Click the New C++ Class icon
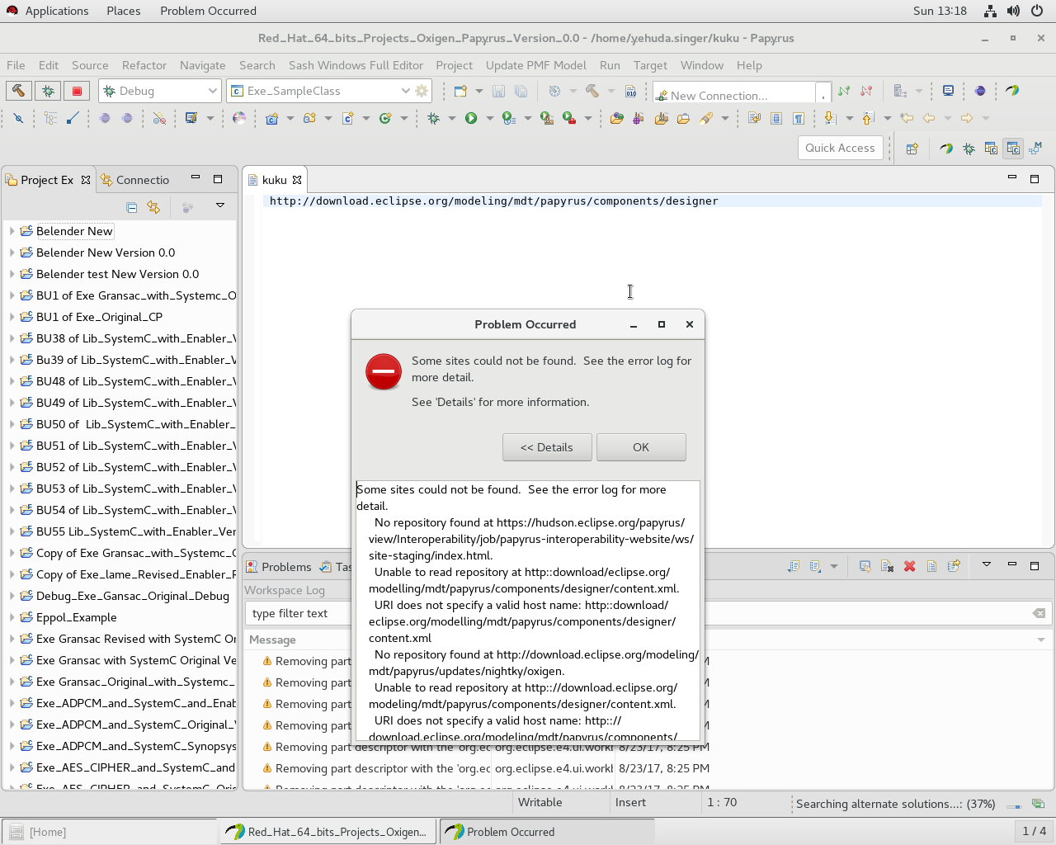This screenshot has width=1056, height=845. pos(384,118)
